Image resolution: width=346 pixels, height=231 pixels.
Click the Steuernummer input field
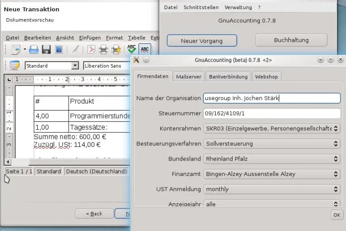tap(272, 113)
